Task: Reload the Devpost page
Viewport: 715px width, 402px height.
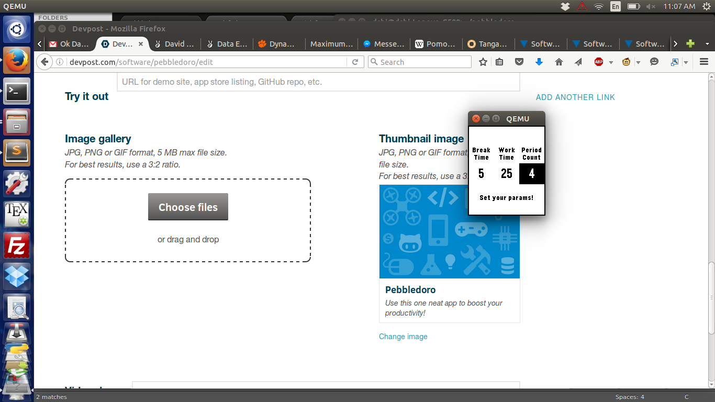Action: tap(355, 62)
